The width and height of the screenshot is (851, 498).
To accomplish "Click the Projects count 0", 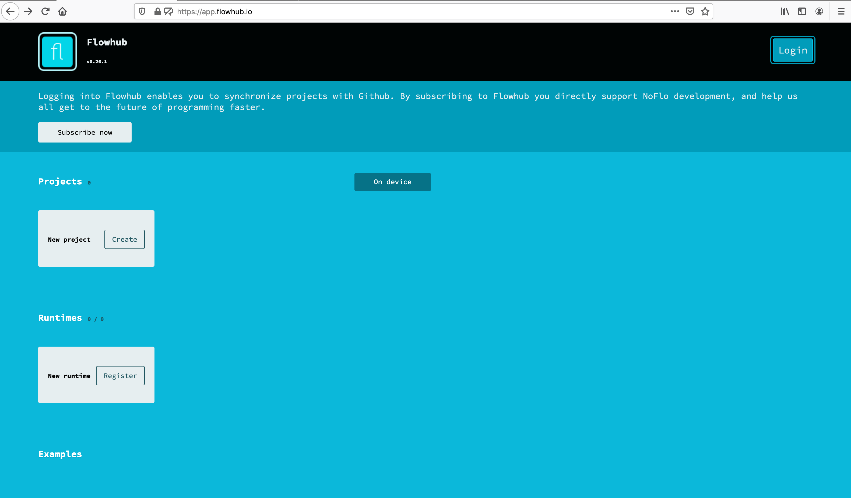I will point(89,183).
